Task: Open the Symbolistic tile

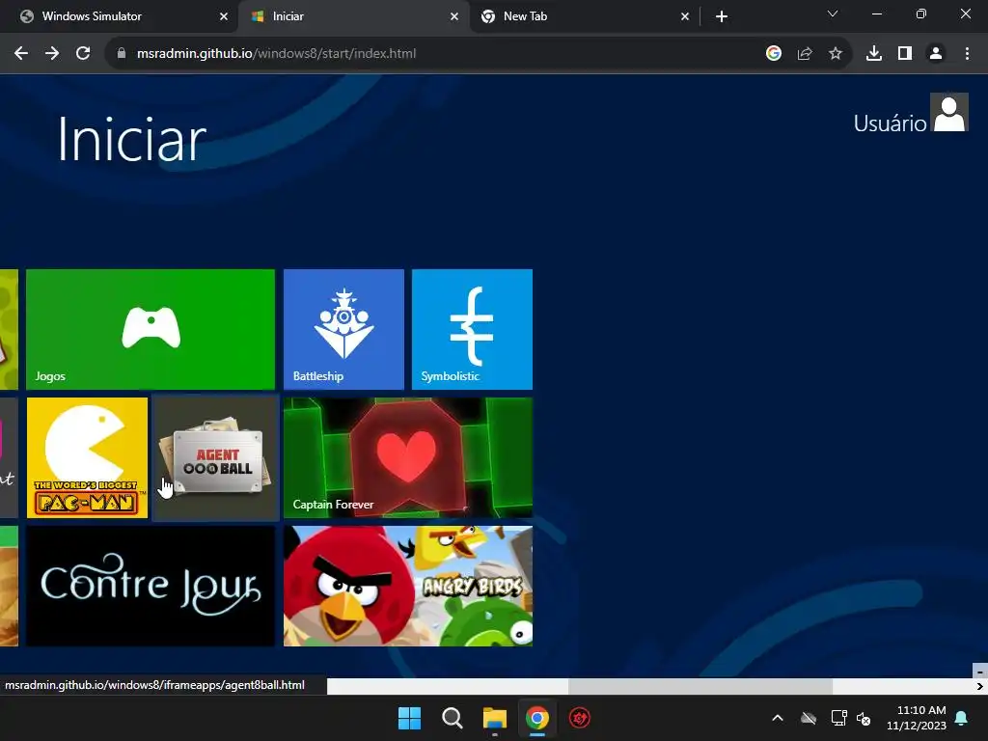Action: [472, 329]
